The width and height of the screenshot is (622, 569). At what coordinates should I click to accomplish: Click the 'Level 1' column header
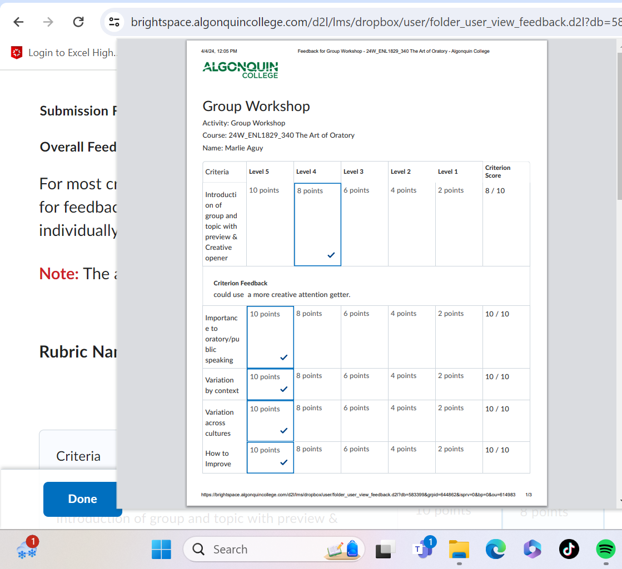(448, 172)
